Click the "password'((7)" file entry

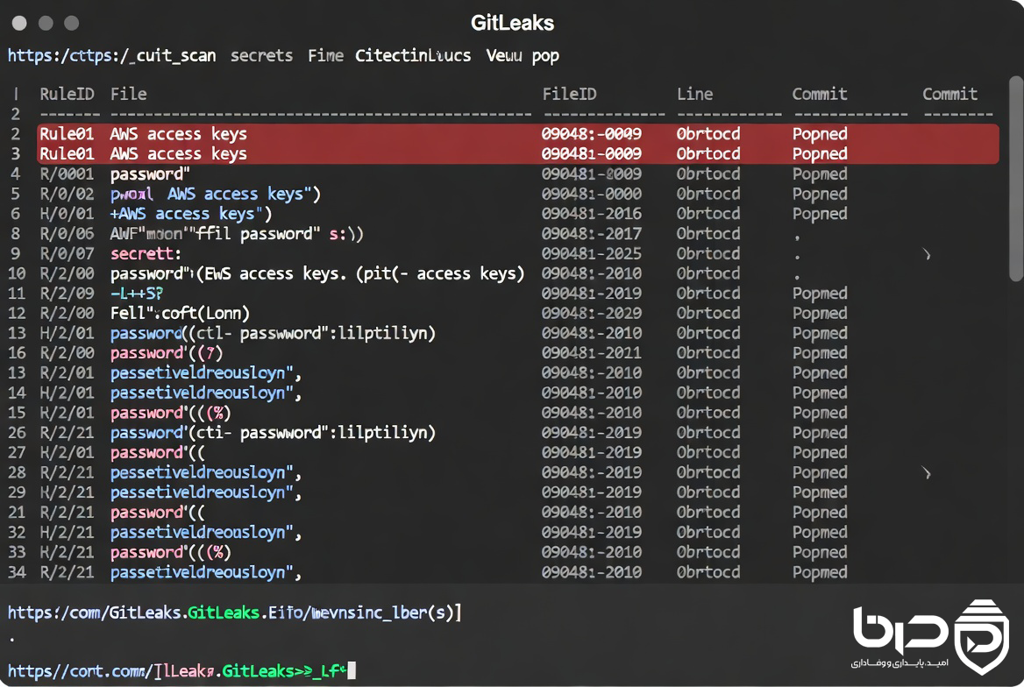(167, 353)
